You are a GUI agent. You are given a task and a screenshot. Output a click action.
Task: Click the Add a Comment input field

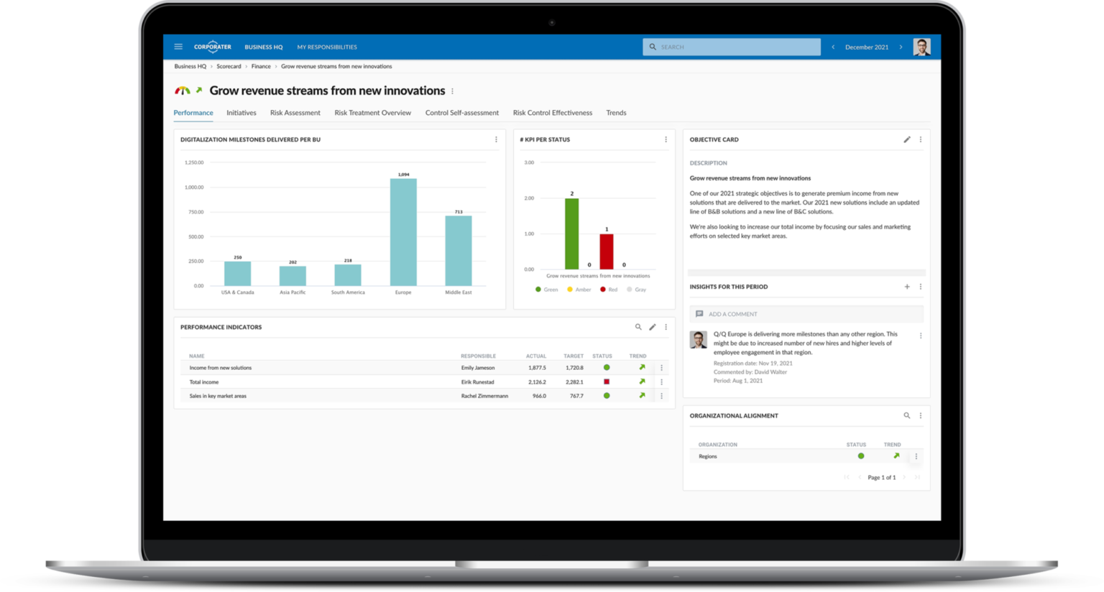(x=805, y=314)
